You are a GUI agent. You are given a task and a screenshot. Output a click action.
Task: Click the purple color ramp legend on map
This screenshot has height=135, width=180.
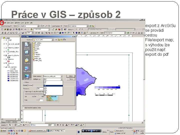pyautogui.click(x=107, y=87)
